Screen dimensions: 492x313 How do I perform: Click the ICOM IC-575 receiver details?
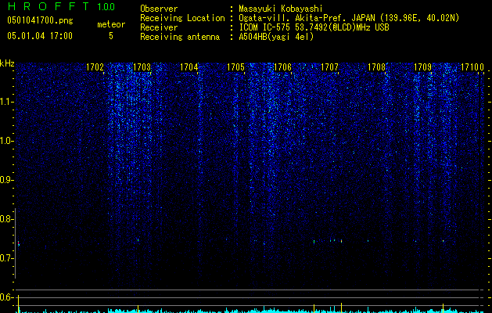pyautogui.click(x=314, y=27)
